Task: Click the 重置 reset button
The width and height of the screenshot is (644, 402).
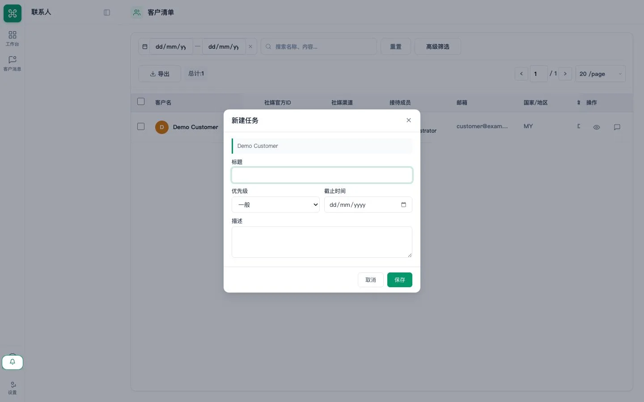Action: click(x=396, y=46)
